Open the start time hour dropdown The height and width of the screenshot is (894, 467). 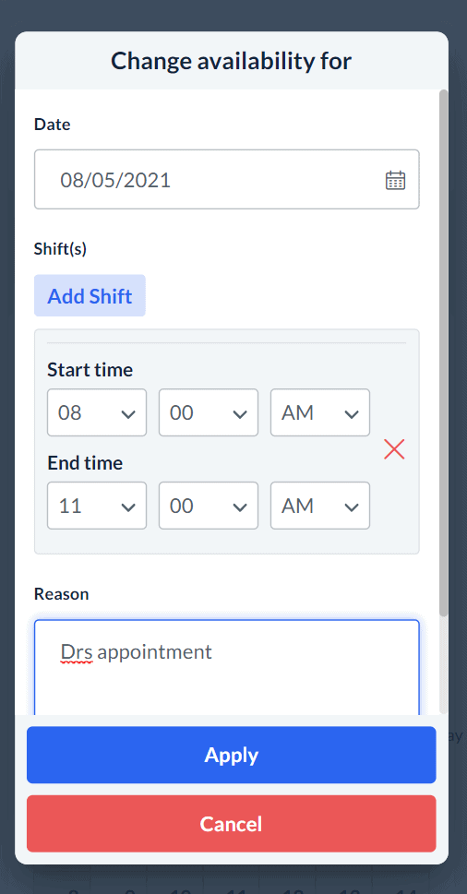(97, 412)
